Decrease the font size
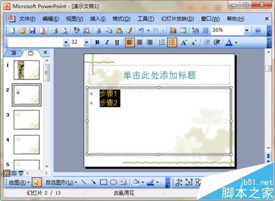275x201 pixels. coord(194,42)
